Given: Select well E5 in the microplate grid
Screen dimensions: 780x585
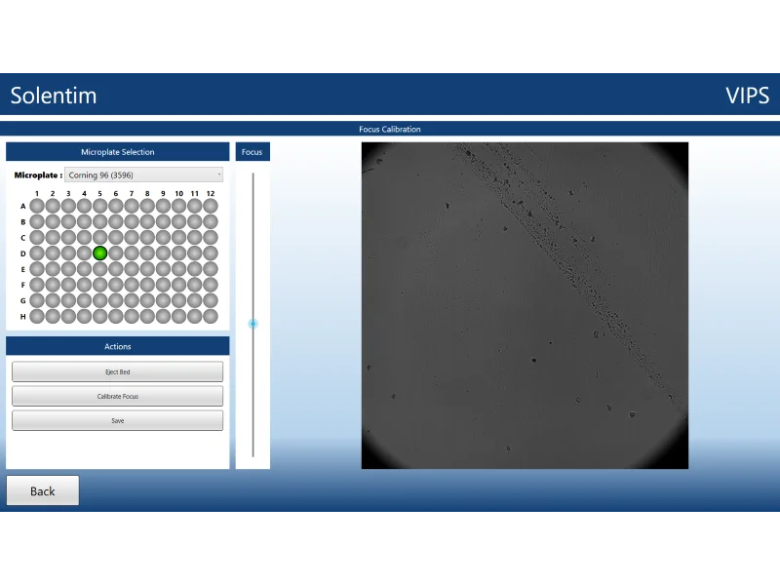Looking at the screenshot, I should 100,269.
